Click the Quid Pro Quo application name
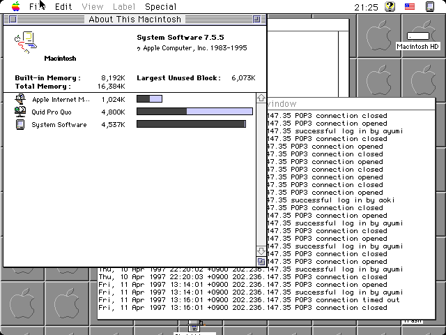Screen dimensions: 446x335 pos(52,112)
